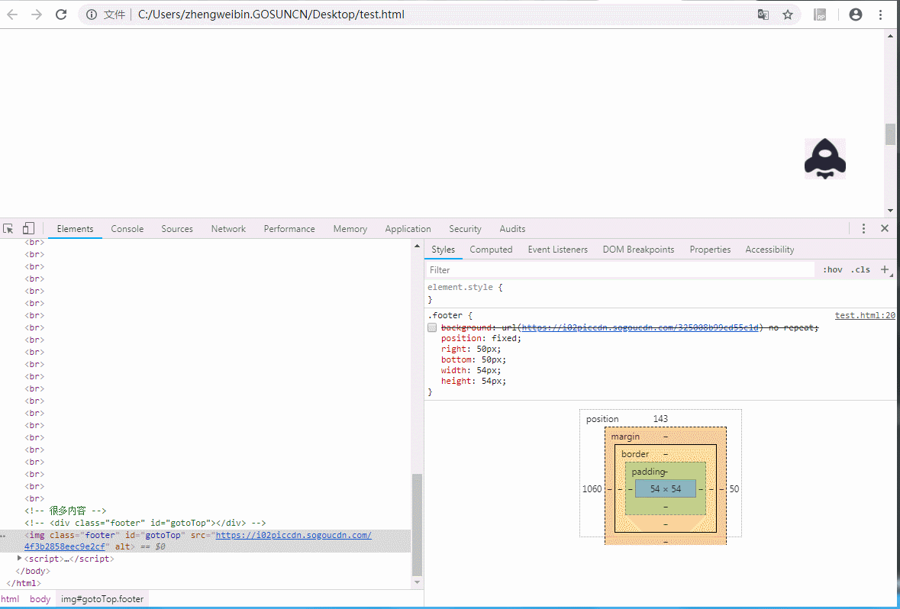Open the Chrome three-dot menu
This screenshot has width=900, height=609.
click(880, 15)
